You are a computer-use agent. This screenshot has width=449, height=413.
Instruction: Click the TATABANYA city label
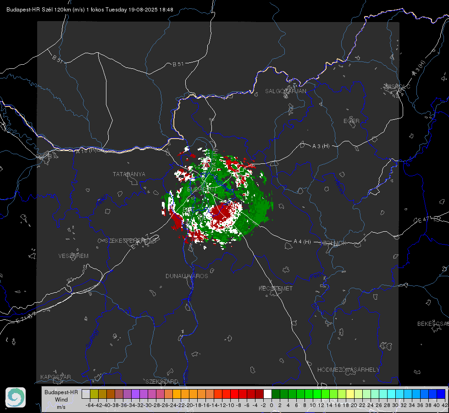(129, 174)
